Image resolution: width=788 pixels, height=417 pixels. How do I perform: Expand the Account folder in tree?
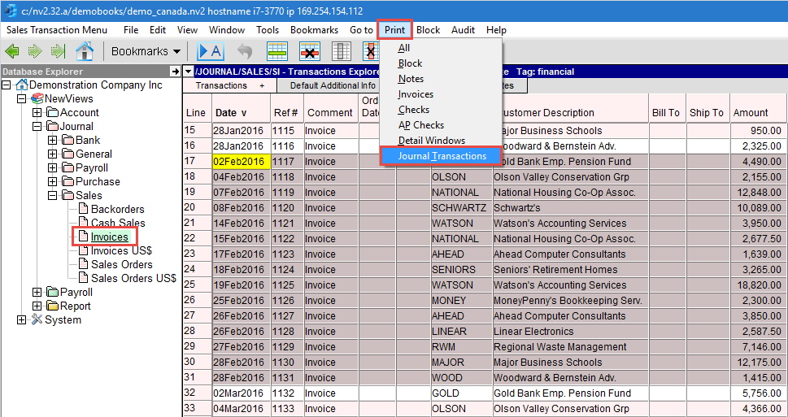pos(52,113)
